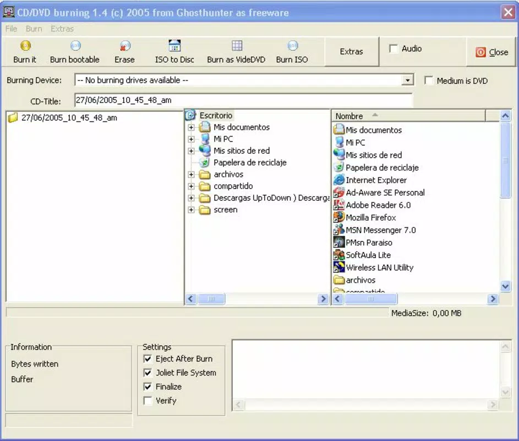The width and height of the screenshot is (519, 441).
Task: Select the Internet Explorer shortcut icon
Action: pyautogui.click(x=338, y=180)
